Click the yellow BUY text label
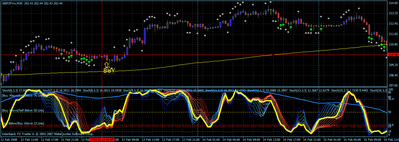Viewport: 399px width, 142px height. coord(109,71)
